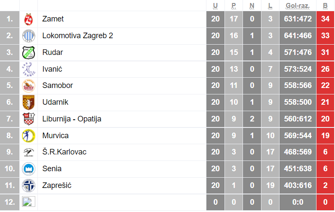Click the Ivanić club logo
The width and height of the screenshot is (335, 212).
pos(28,69)
